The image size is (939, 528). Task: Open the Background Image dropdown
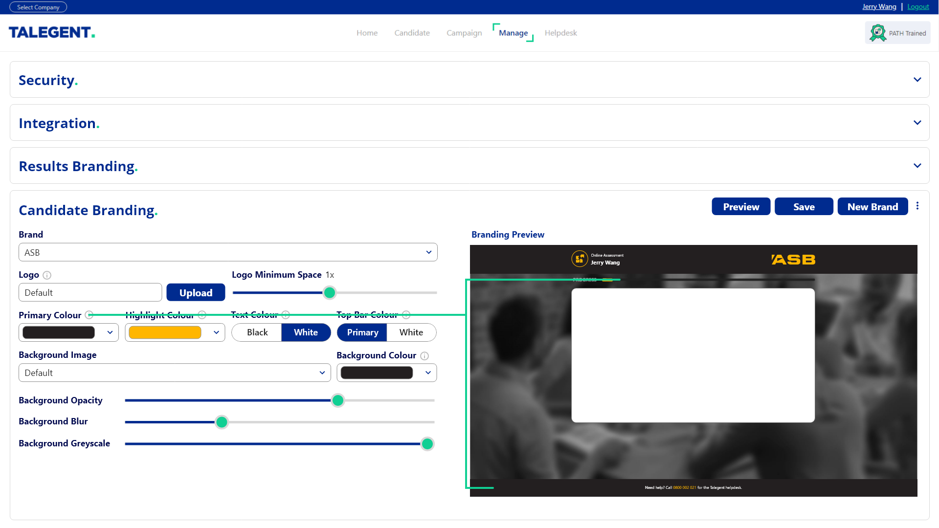[x=175, y=373]
